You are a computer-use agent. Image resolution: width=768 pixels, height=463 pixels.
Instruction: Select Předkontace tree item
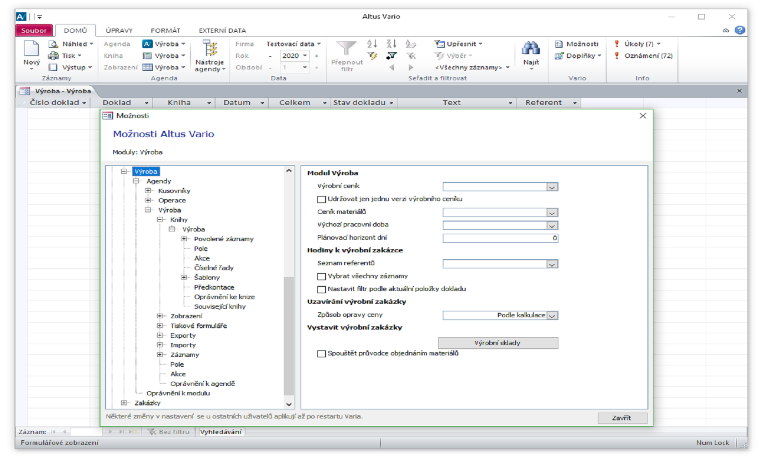(214, 287)
